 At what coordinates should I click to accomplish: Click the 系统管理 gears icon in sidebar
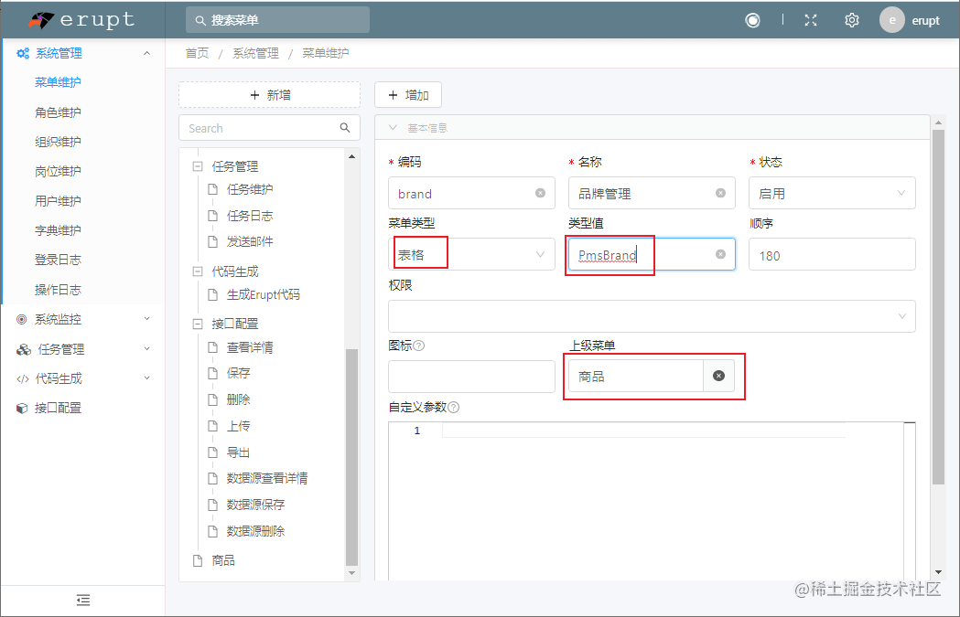23,53
